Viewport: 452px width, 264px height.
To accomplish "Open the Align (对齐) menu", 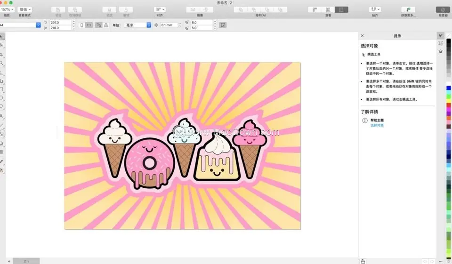I will (160, 9).
